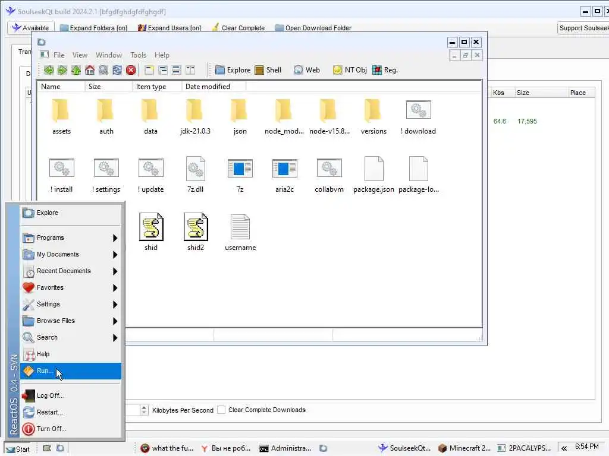Open the Shell namespace view
The image size is (609, 456).
pyautogui.click(x=268, y=70)
